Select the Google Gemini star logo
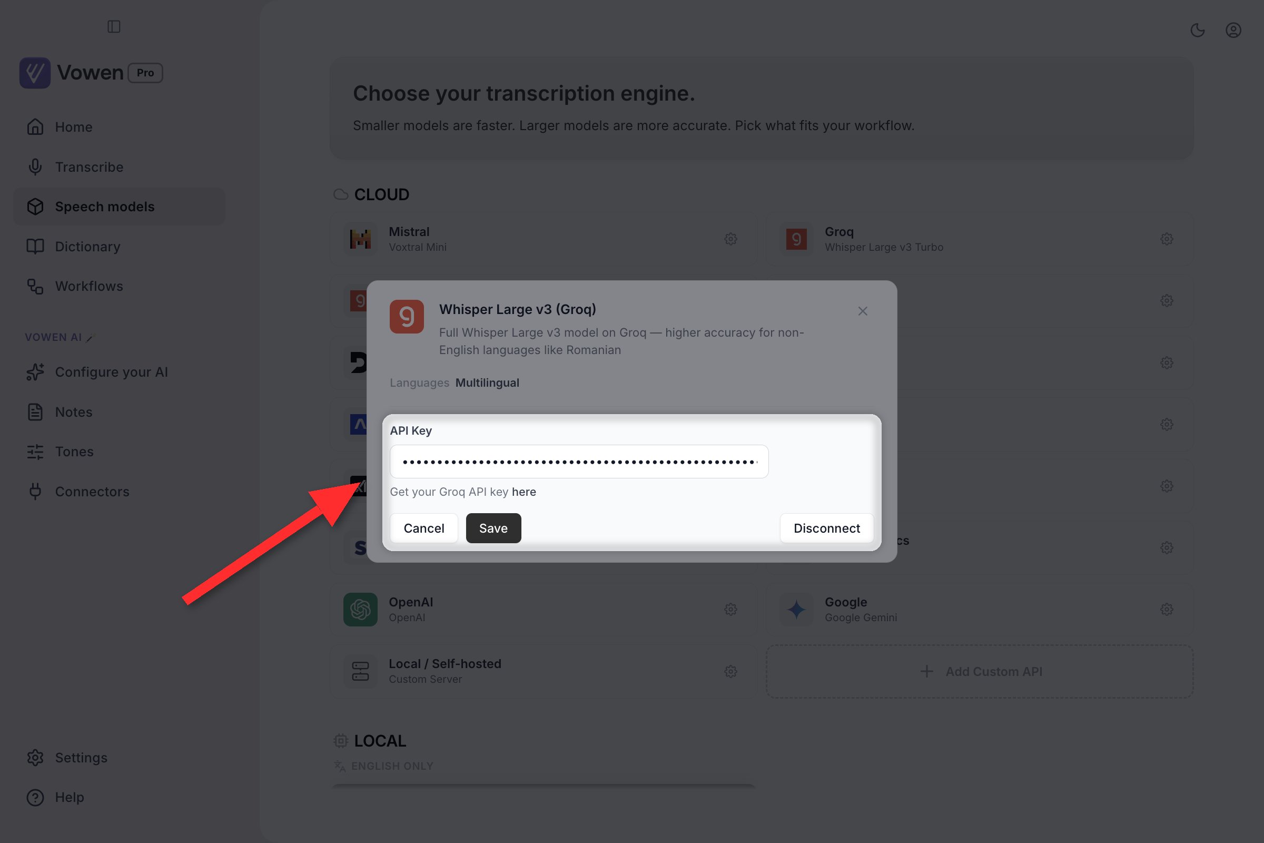1264x843 pixels. click(796, 609)
